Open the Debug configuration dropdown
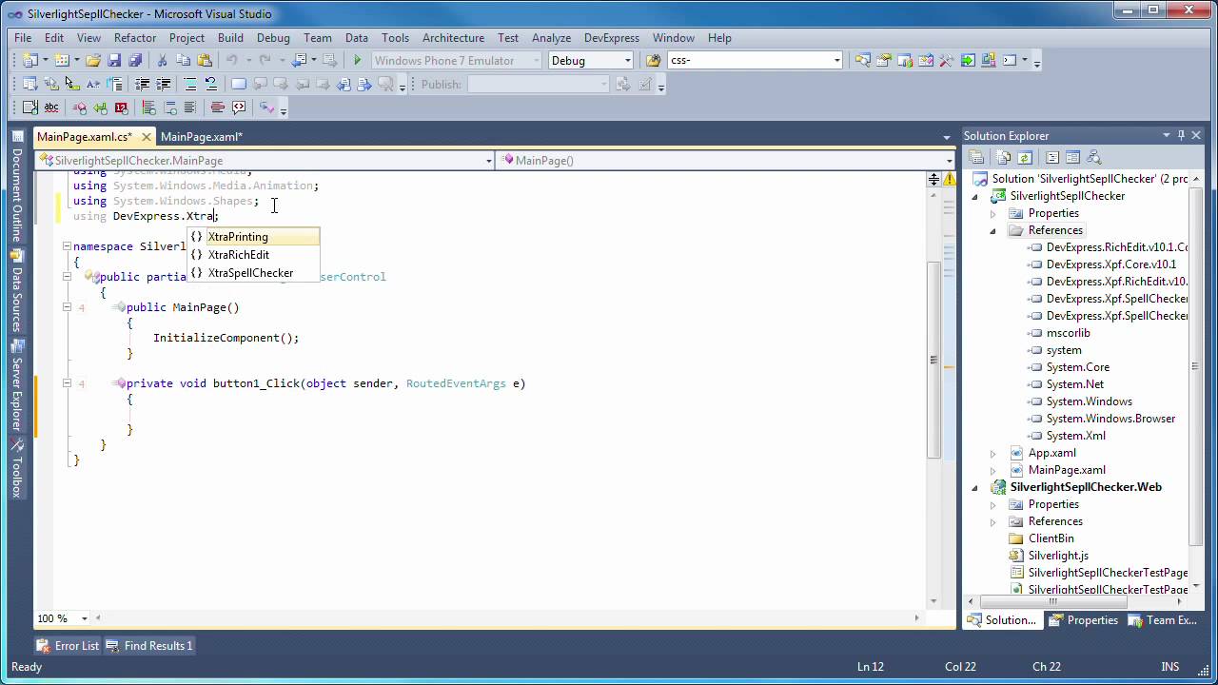The width and height of the screenshot is (1218, 685). pos(627,60)
